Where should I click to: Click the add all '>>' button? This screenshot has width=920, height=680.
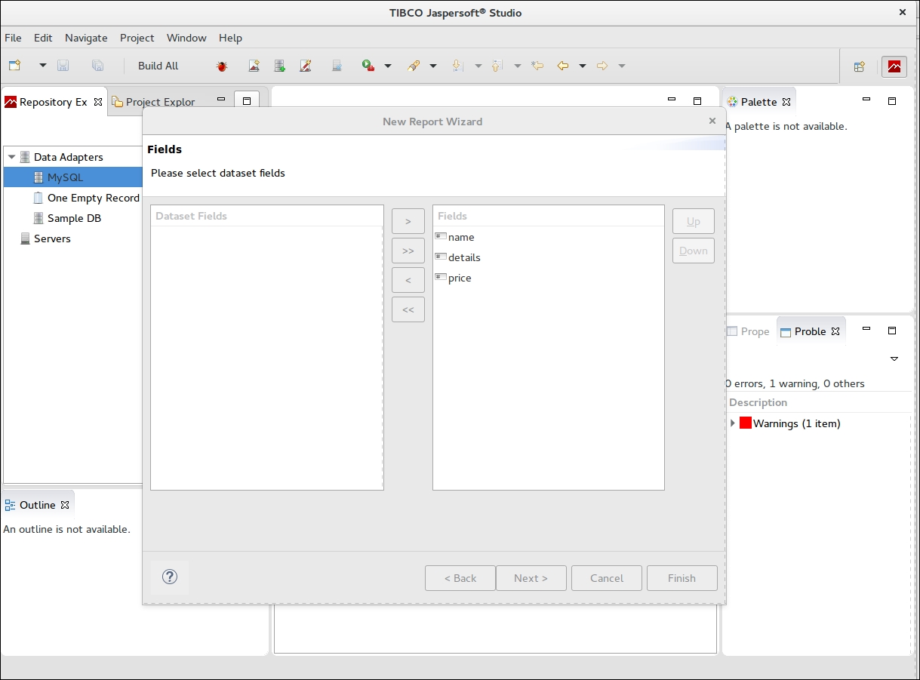[x=408, y=251]
